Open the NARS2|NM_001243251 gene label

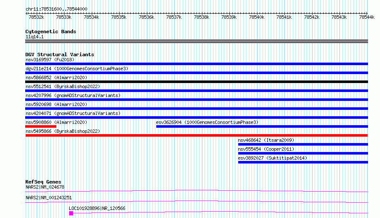tap(49, 198)
